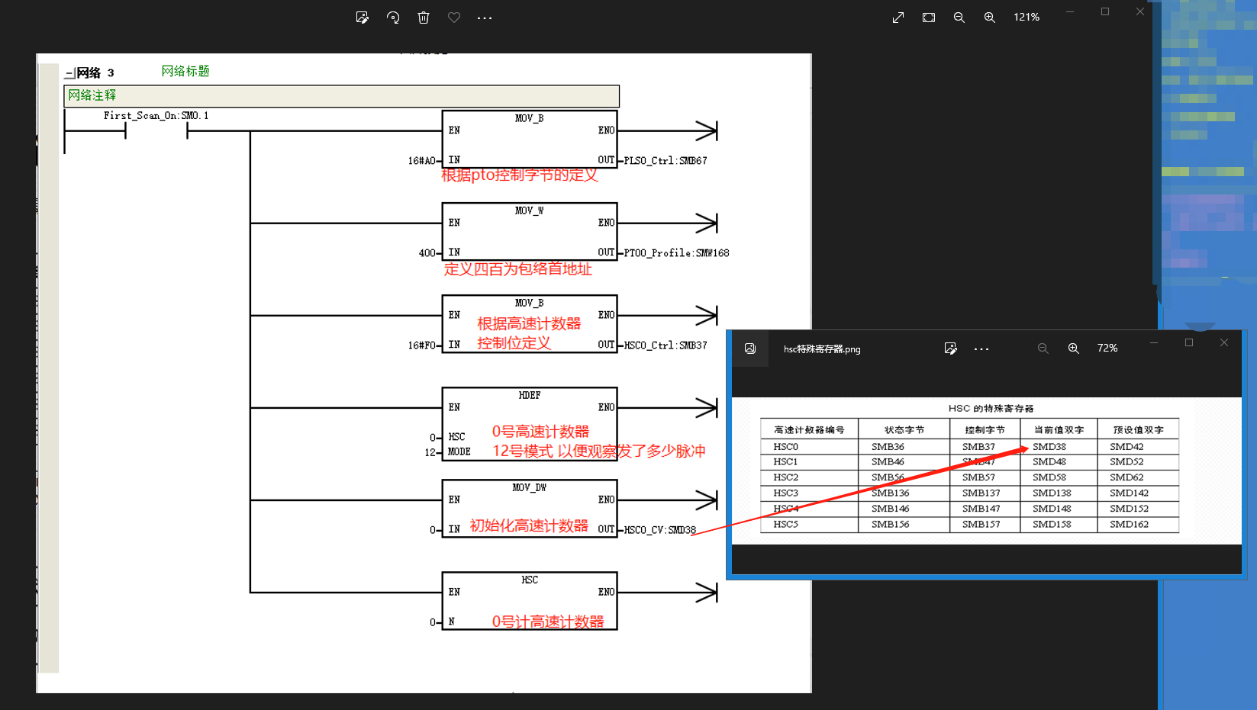Close the hsc特殊寄存器.png viewer window
1257x710 pixels.
(x=1224, y=342)
